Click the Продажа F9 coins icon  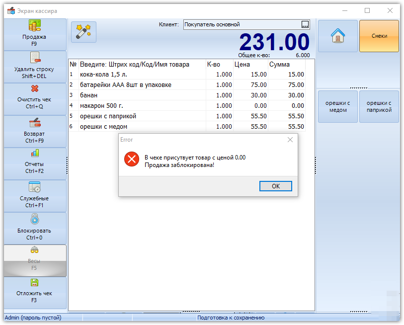(34, 26)
